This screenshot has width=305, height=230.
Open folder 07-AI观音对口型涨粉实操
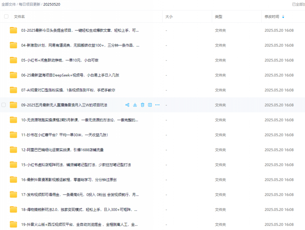(x=68, y=90)
